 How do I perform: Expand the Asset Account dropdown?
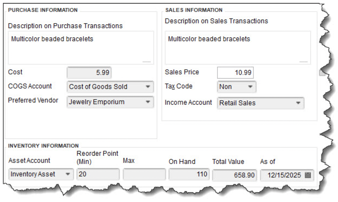(x=68, y=174)
